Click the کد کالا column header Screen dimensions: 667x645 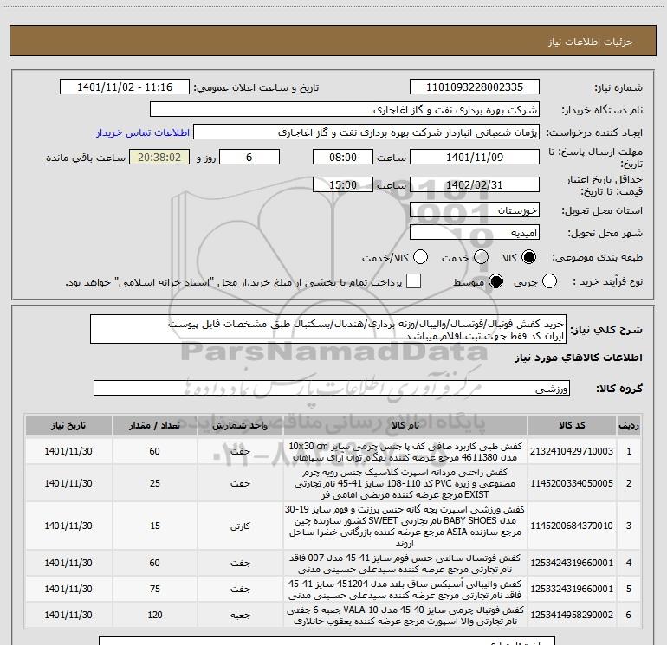[x=572, y=426]
